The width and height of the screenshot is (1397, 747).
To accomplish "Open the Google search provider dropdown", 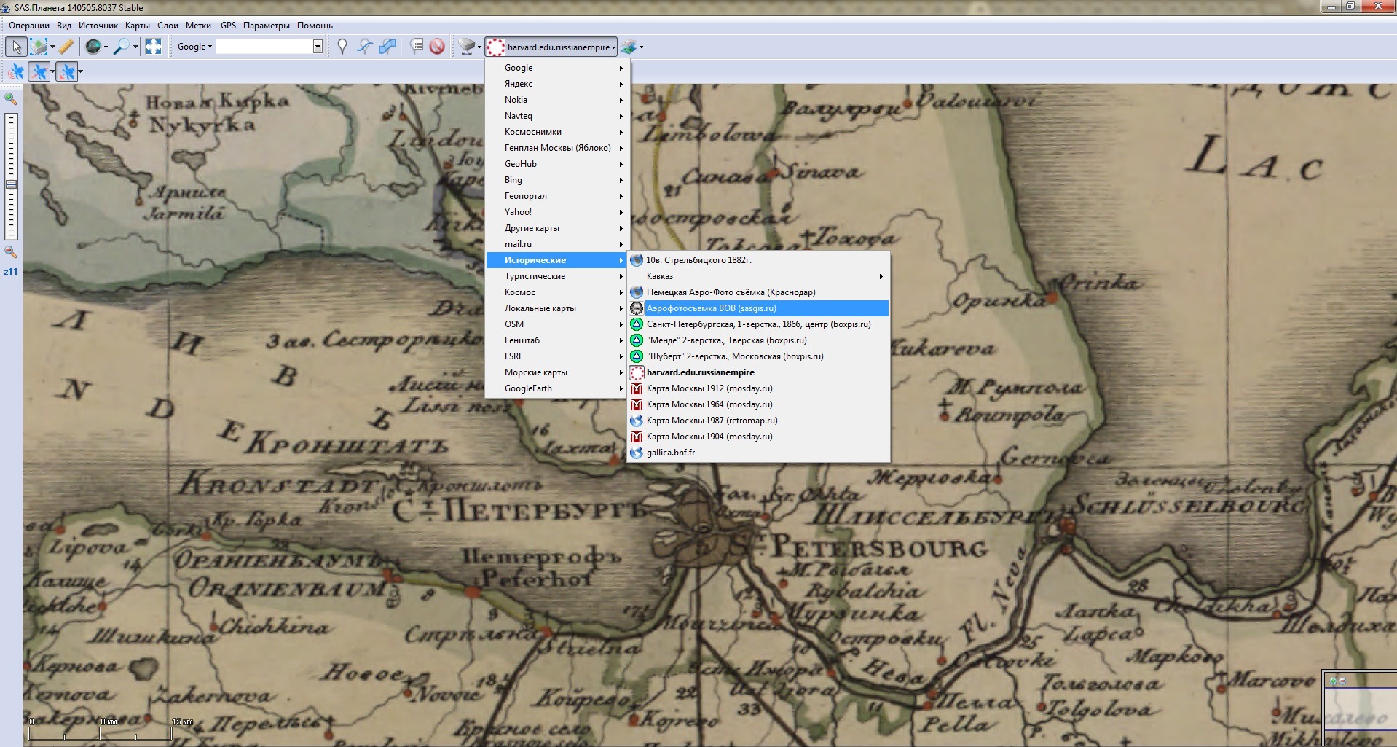I will [x=194, y=47].
